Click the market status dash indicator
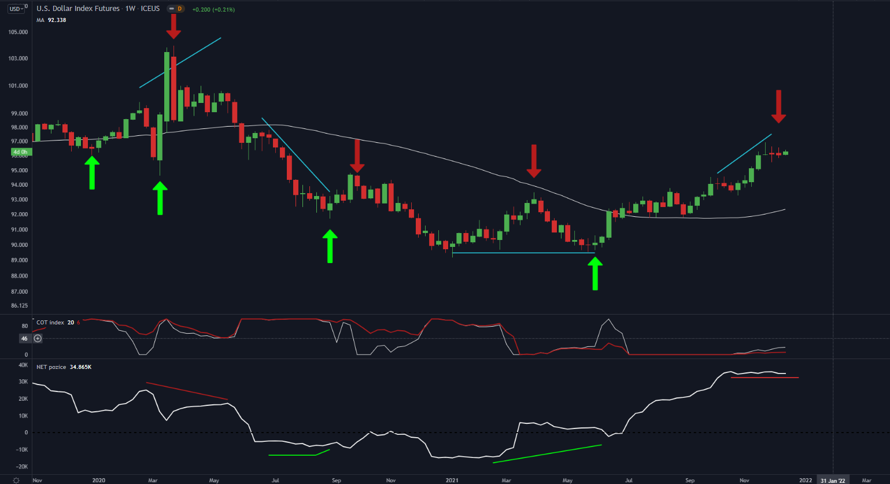The image size is (890, 484). pyautogui.click(x=171, y=9)
